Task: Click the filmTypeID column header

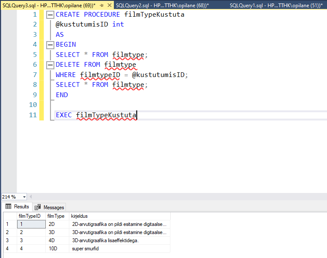Action: click(29, 216)
